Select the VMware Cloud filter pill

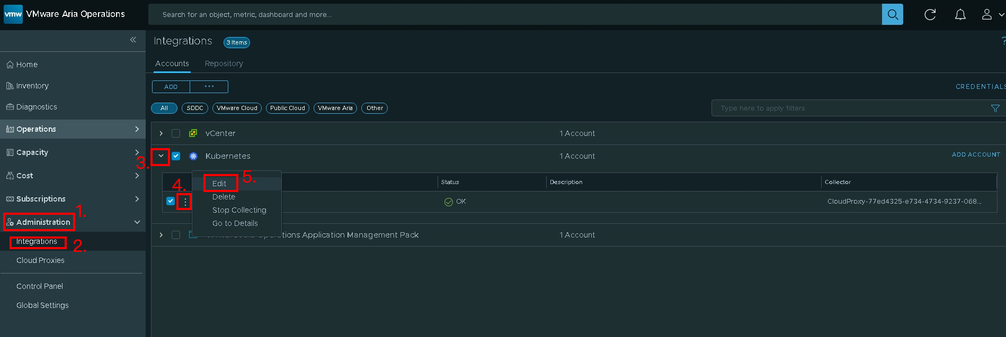coord(237,108)
